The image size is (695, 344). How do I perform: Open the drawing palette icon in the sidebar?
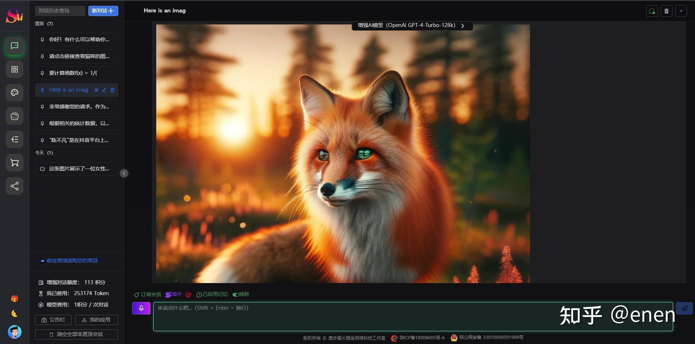pyautogui.click(x=14, y=93)
